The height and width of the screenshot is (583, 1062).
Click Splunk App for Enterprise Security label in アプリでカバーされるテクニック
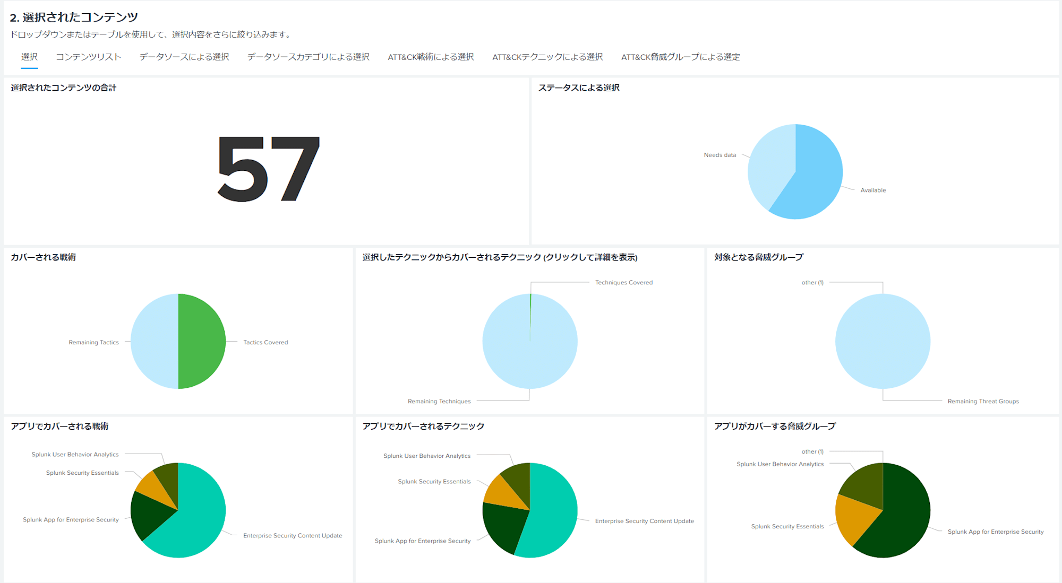point(423,541)
